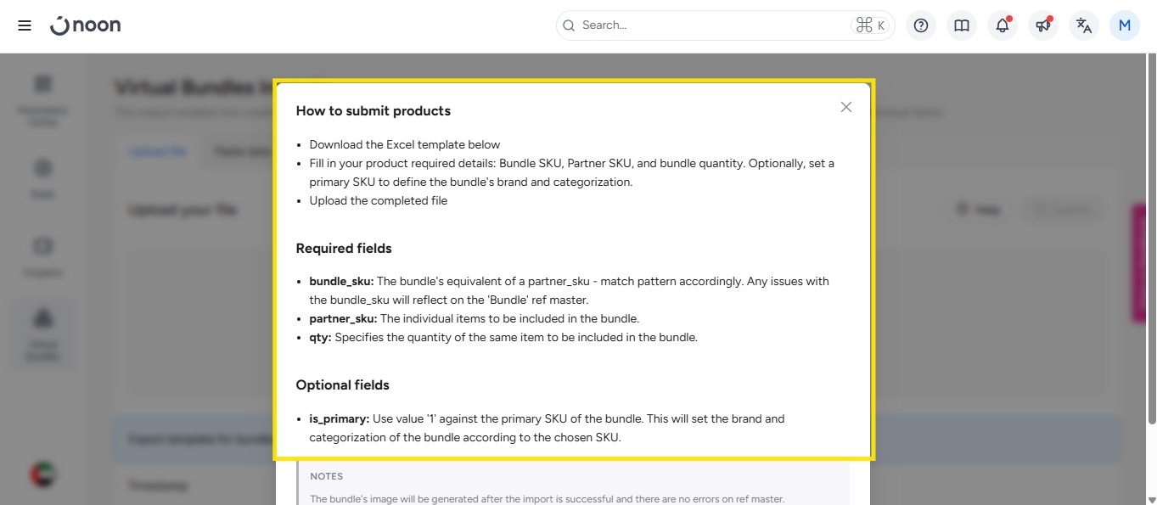Screen dimensions: 1157x505
Task: Select Deals in the sidebar
Action: click(42, 178)
